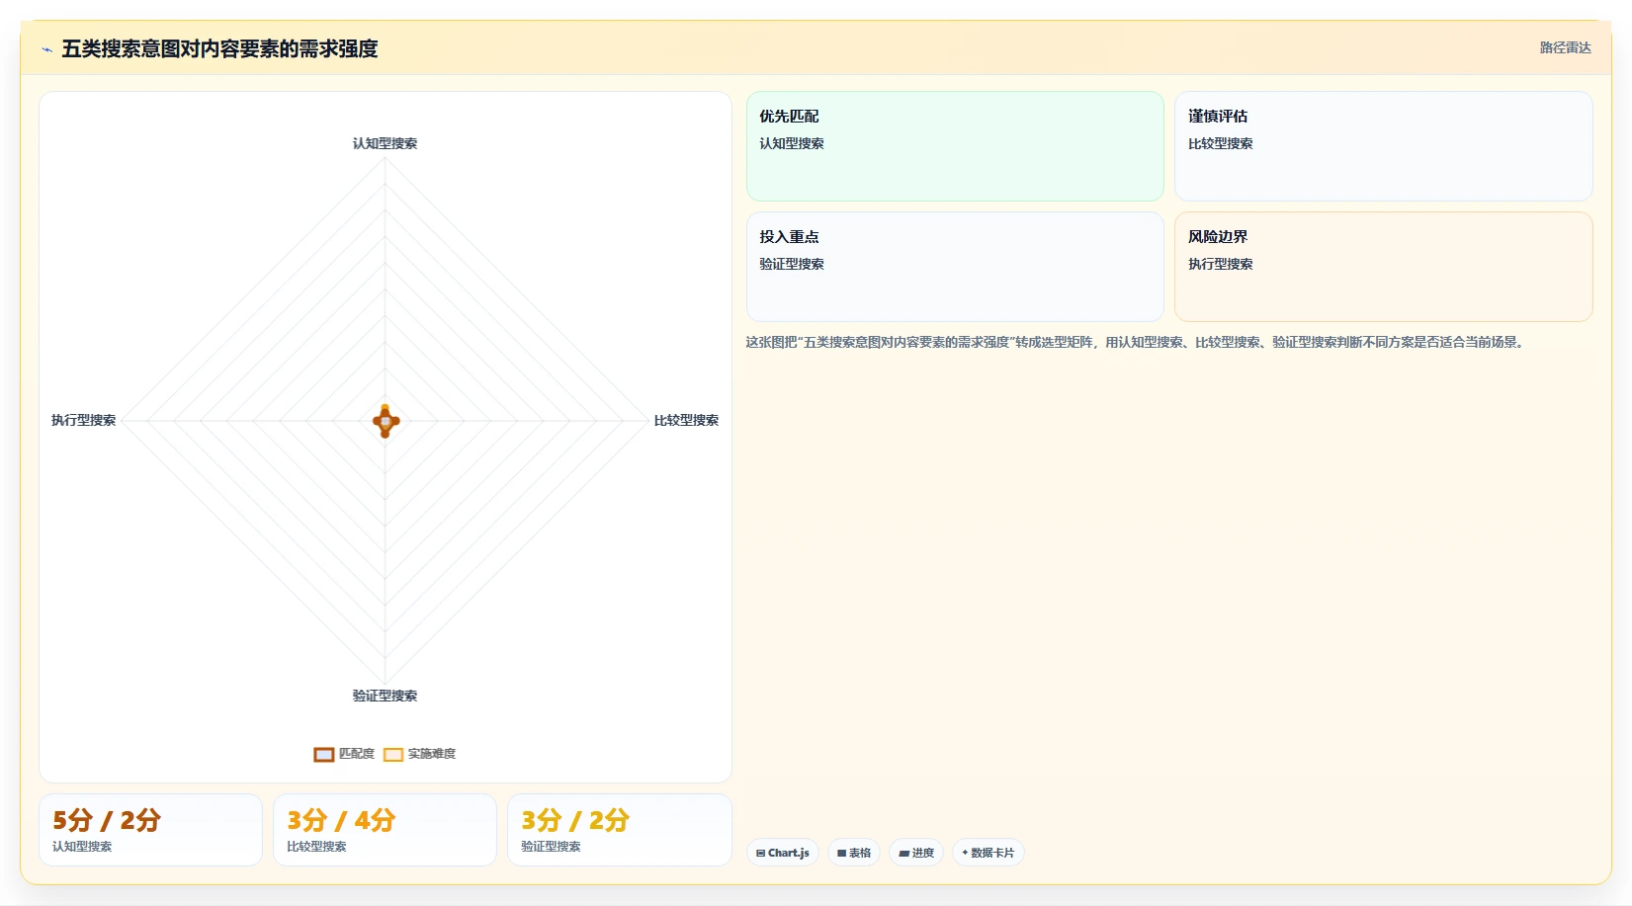Image resolution: width=1632 pixels, height=906 pixels.
Task: Click the panel title 五类搜索意图对内容要素的需求强度
Action: click(x=219, y=48)
